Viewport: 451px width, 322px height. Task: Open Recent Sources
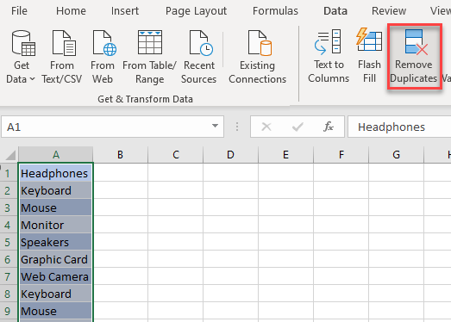pos(198,57)
